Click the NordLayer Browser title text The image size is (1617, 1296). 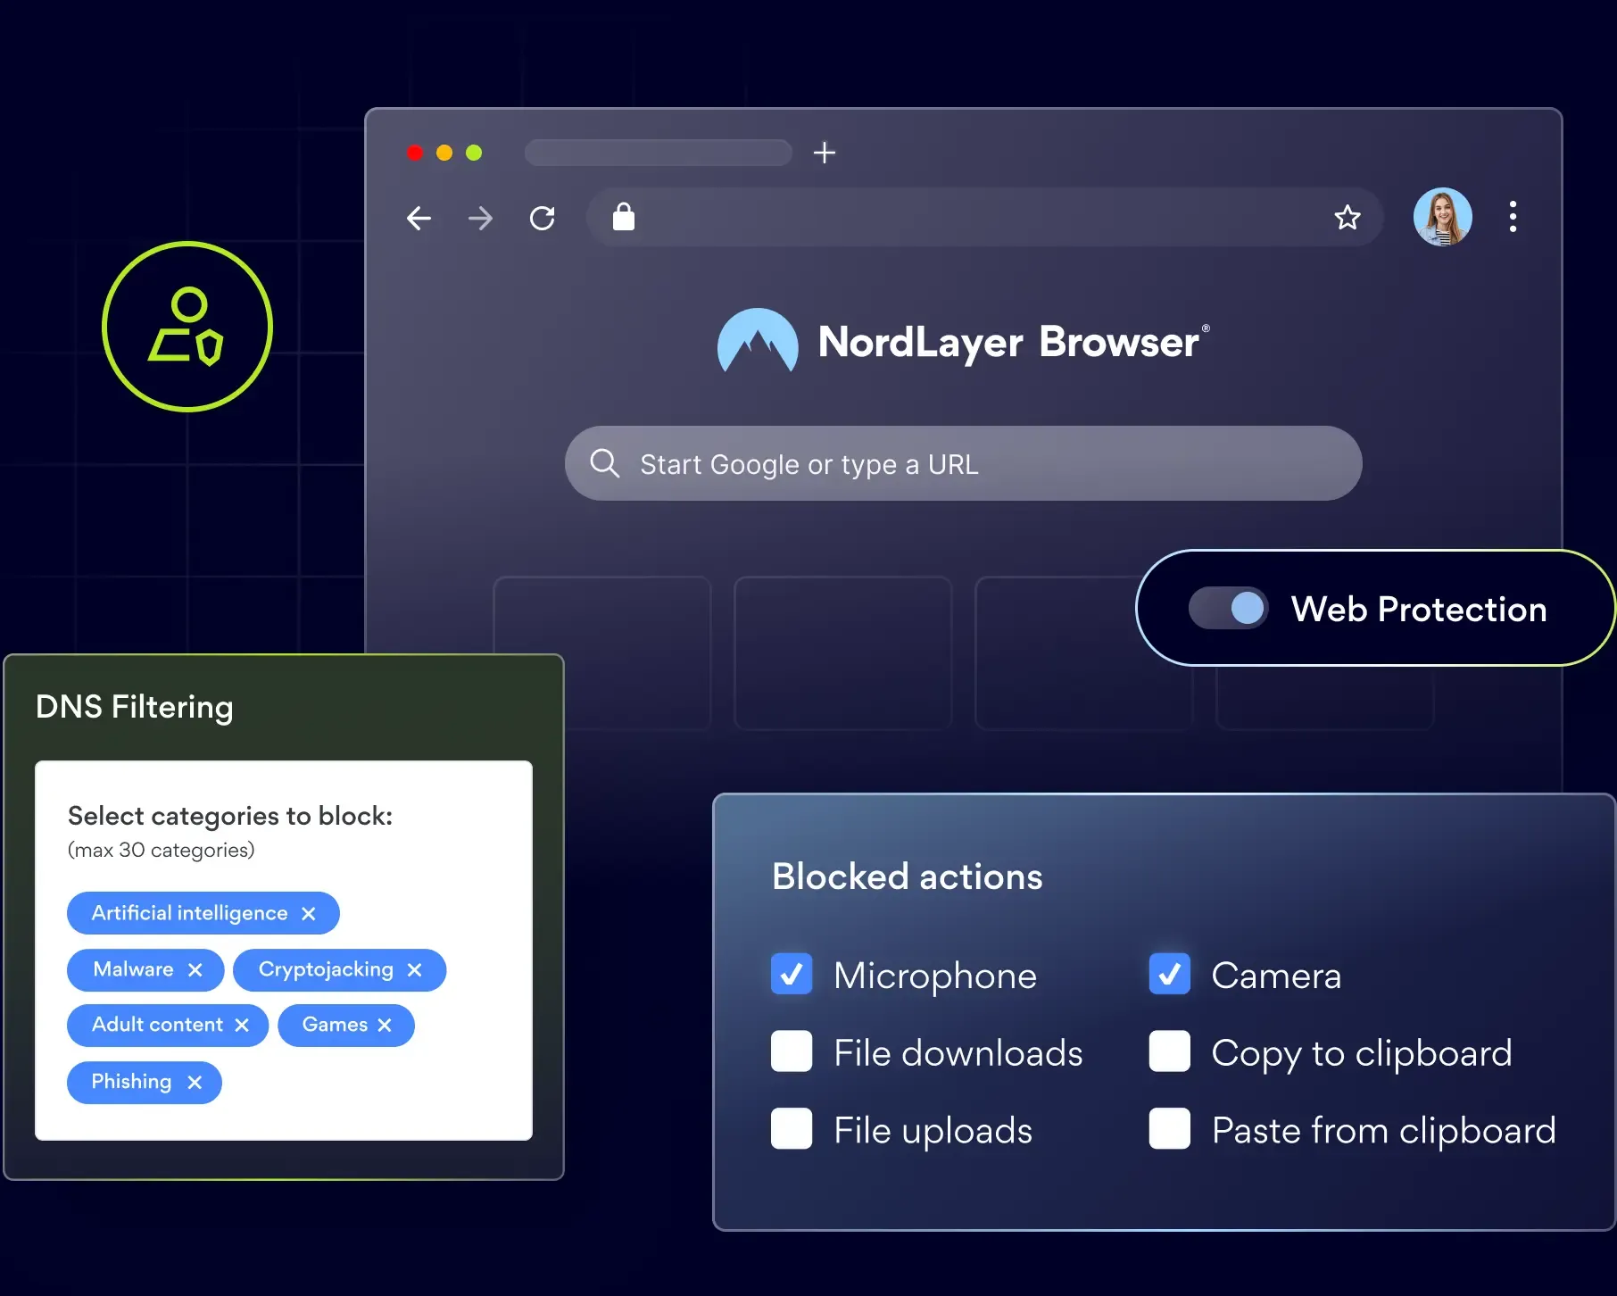click(x=1009, y=342)
